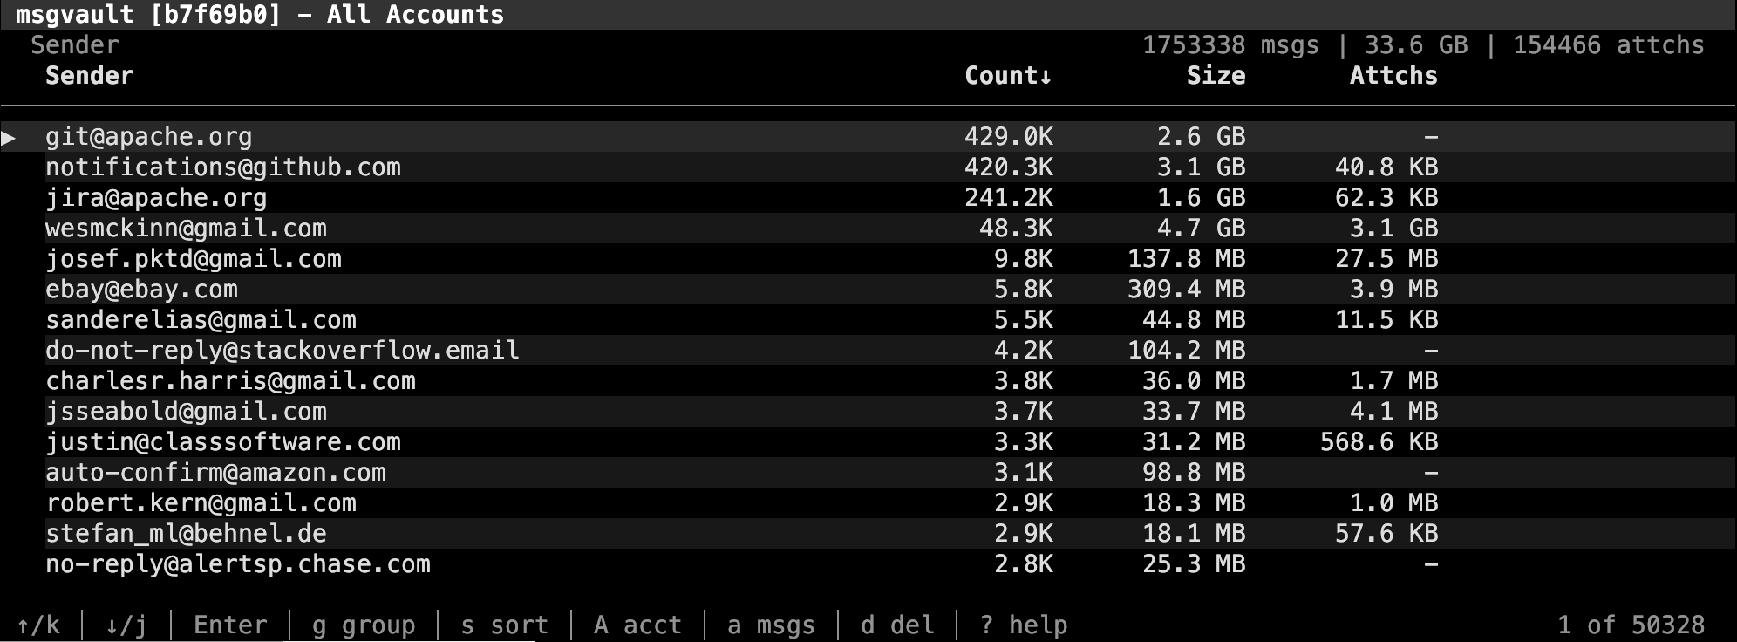This screenshot has height=642, width=1737.
Task: Click the 's sort' footer option
Action: 504,625
